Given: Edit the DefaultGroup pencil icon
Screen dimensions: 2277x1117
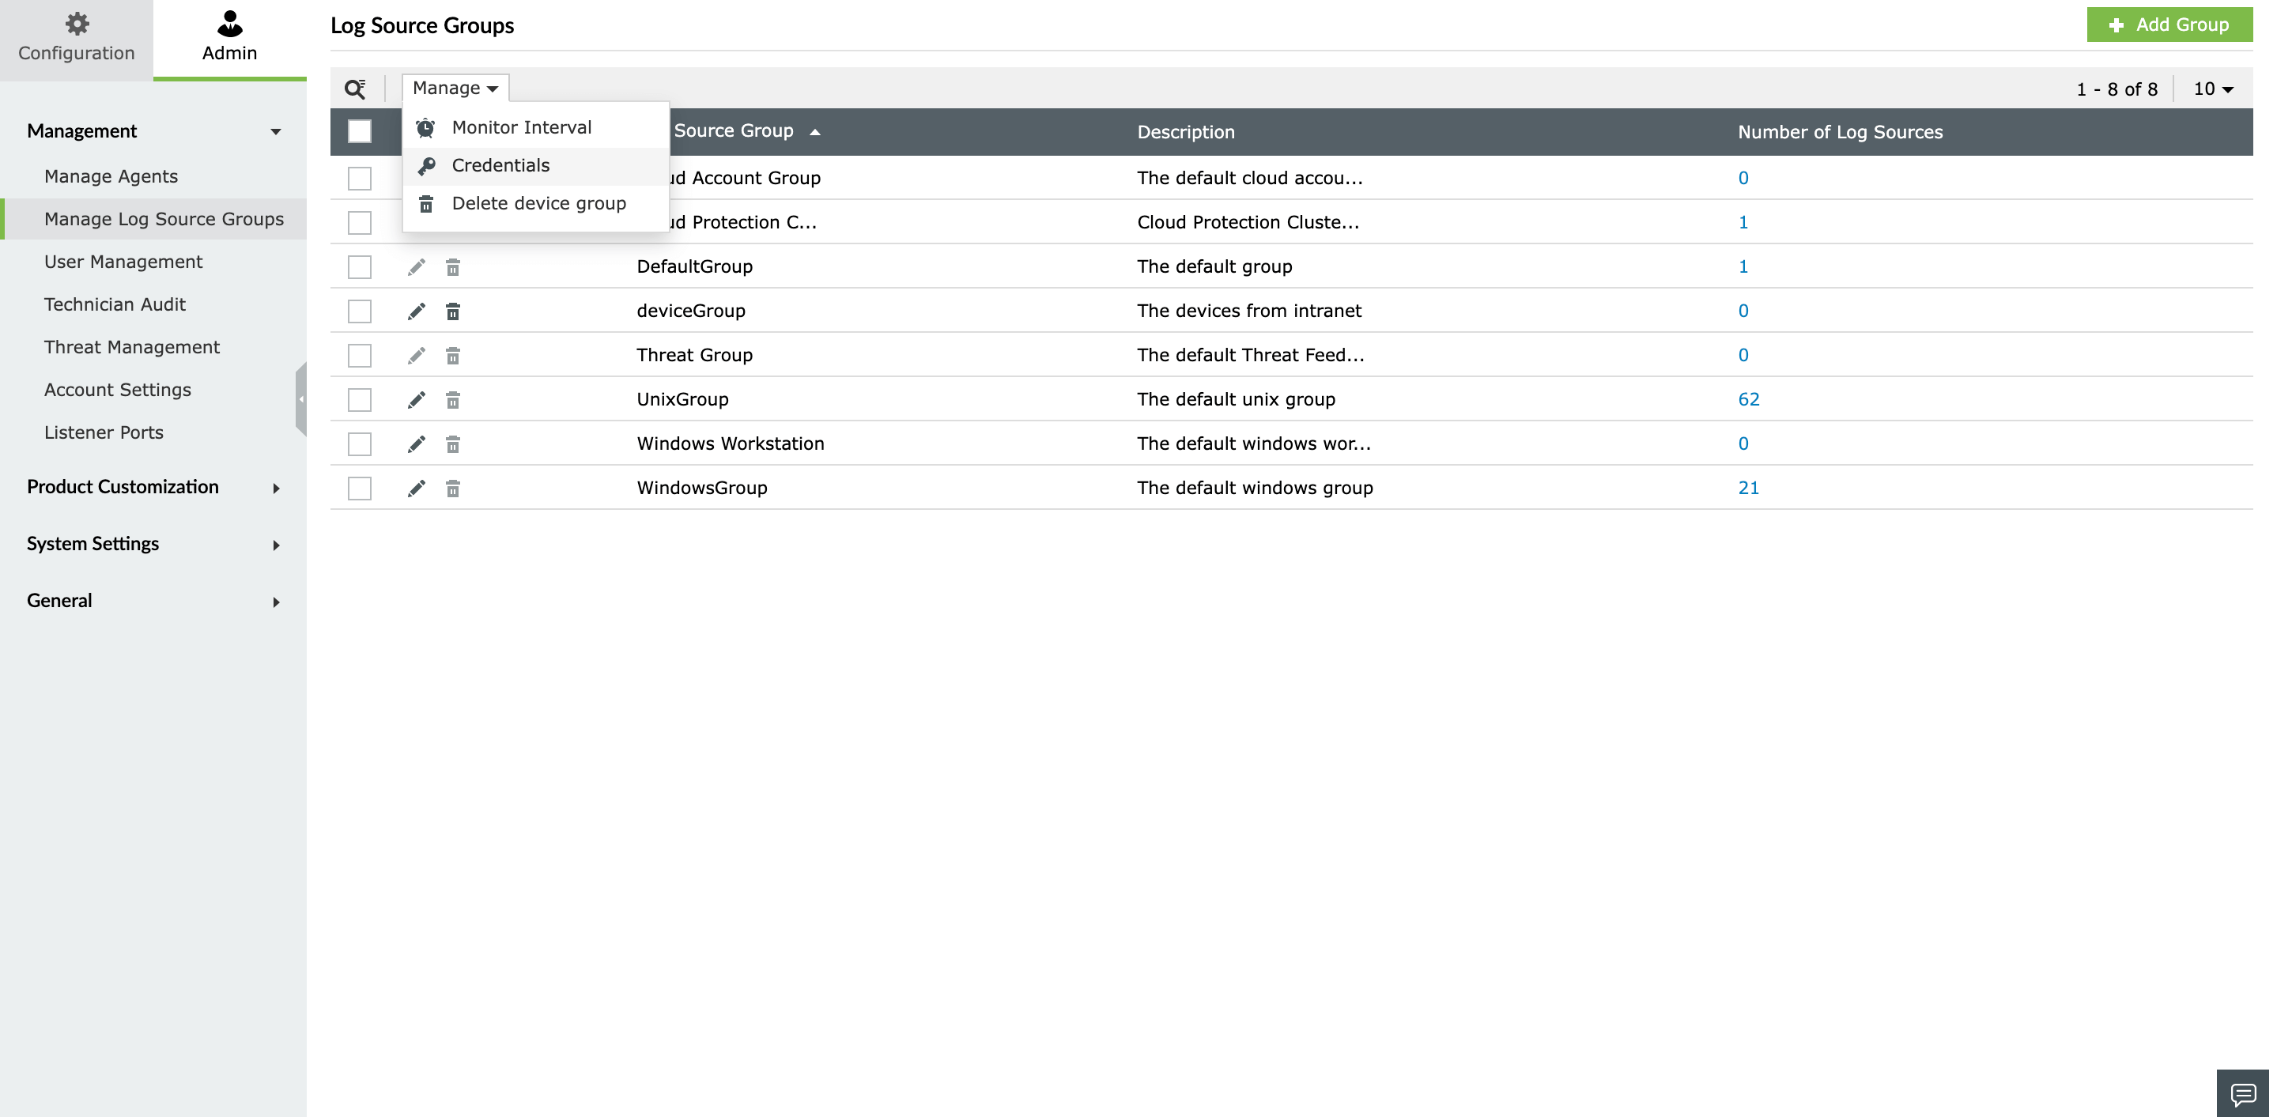Looking at the screenshot, I should 417,267.
